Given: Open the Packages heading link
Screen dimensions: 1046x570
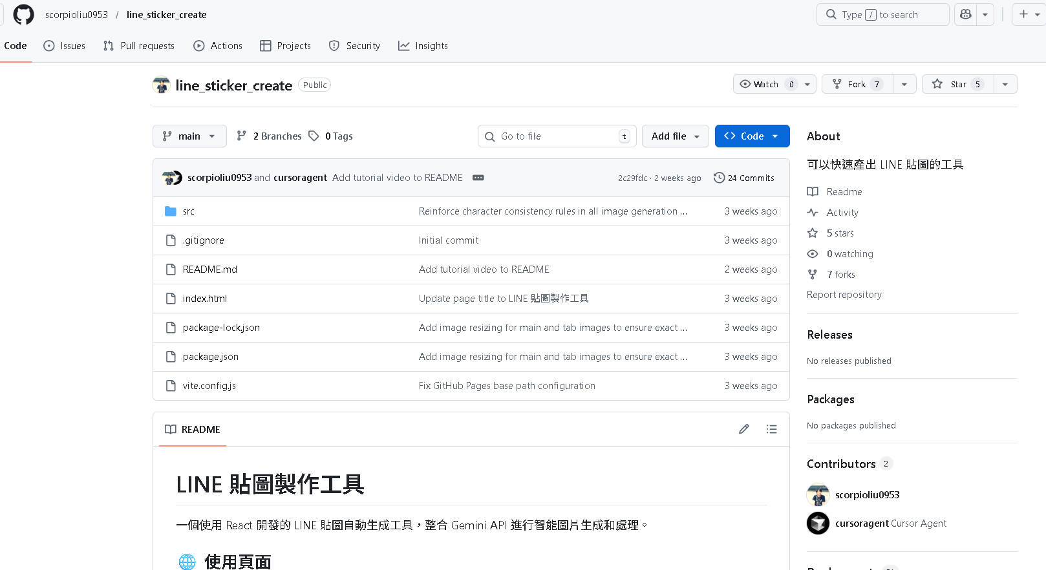Looking at the screenshot, I should (x=831, y=399).
